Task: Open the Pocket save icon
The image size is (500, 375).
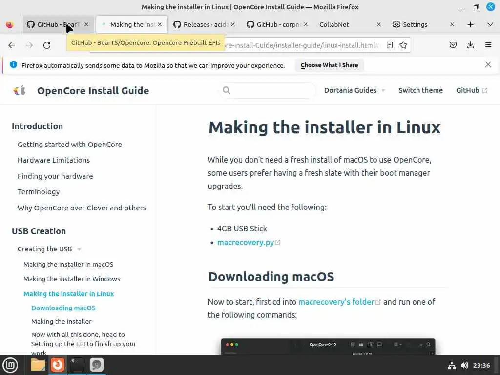Action: 453,45
